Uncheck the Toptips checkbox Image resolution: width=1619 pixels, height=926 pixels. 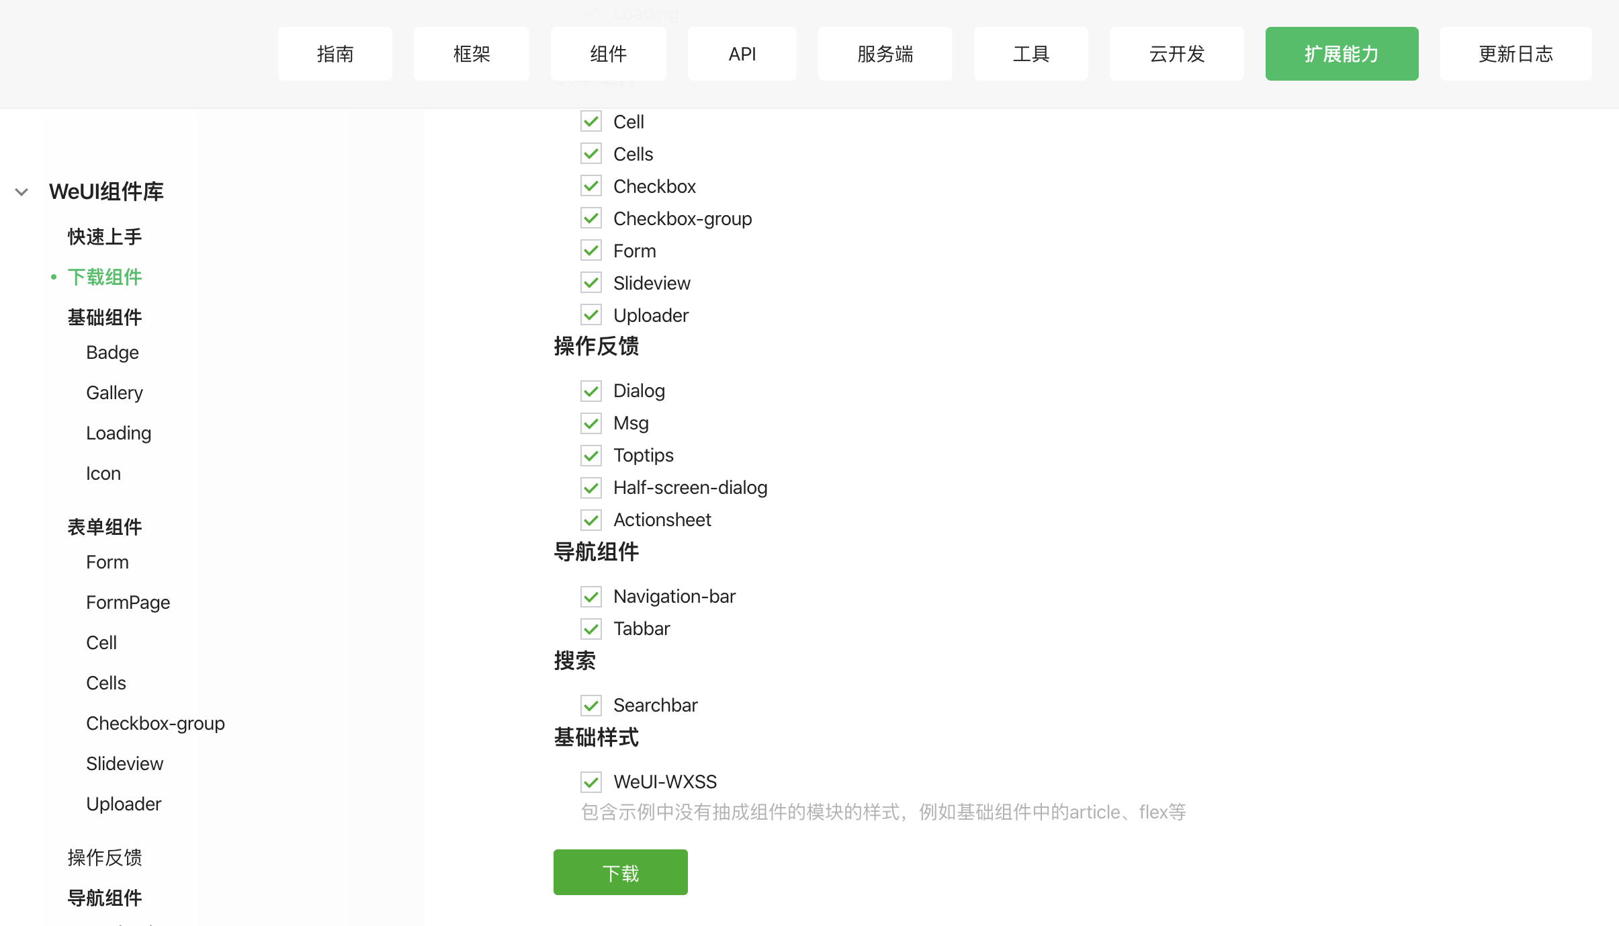click(x=590, y=455)
